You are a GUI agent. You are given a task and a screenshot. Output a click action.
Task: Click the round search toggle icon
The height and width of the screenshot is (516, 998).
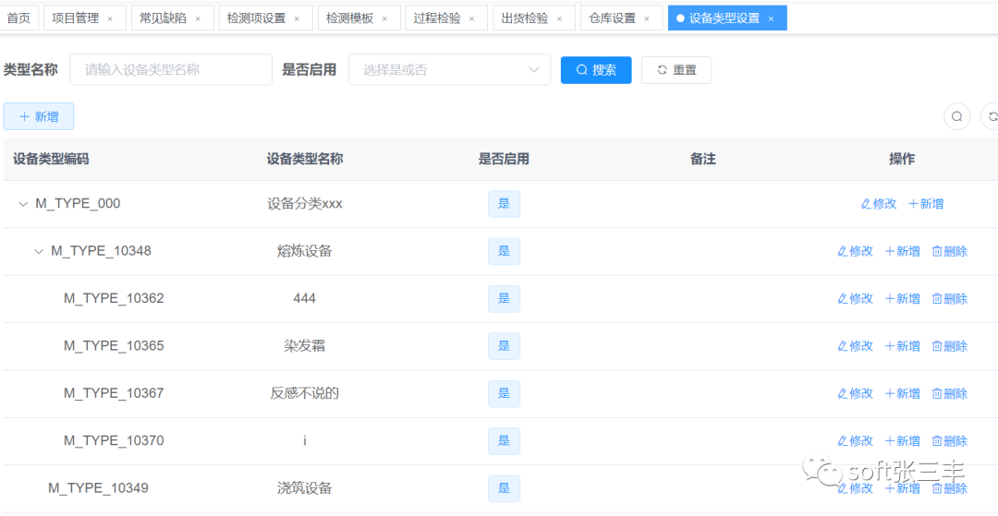click(956, 116)
